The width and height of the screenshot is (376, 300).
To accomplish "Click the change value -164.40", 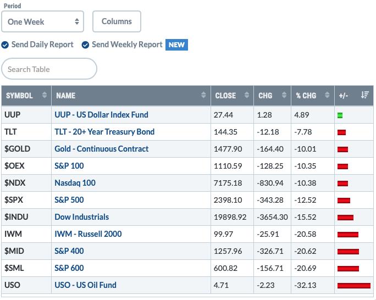I will coord(270,149).
